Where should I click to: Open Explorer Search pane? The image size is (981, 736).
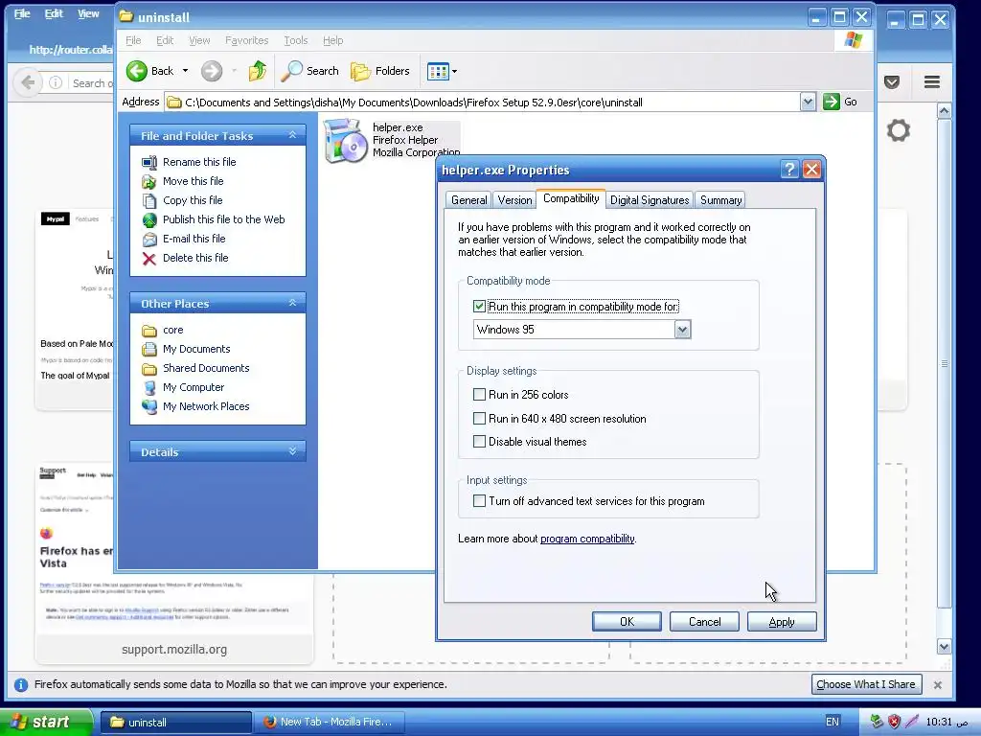309,71
